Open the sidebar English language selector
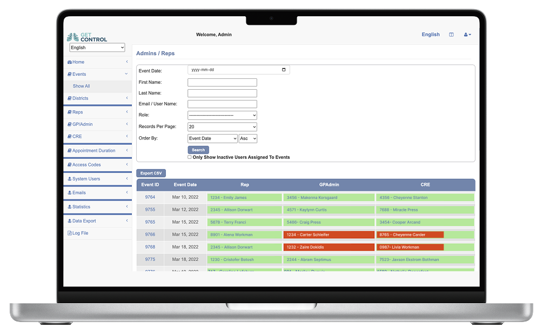 97,48
